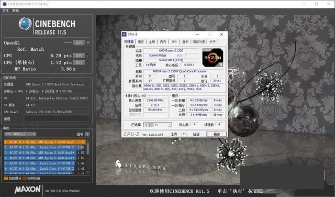Viewport: 335px width, 197px height.
Task: Click the bus speed 99.80 MHz value
Action: click(155, 110)
